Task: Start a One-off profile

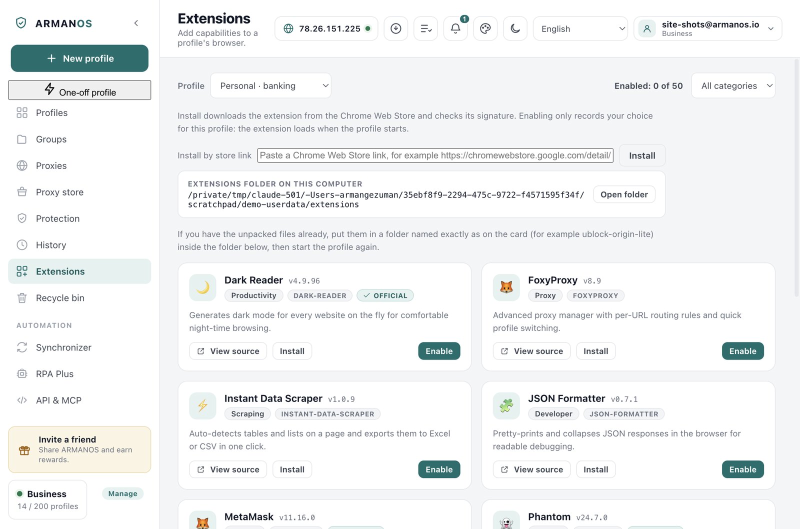Action: pos(79,90)
